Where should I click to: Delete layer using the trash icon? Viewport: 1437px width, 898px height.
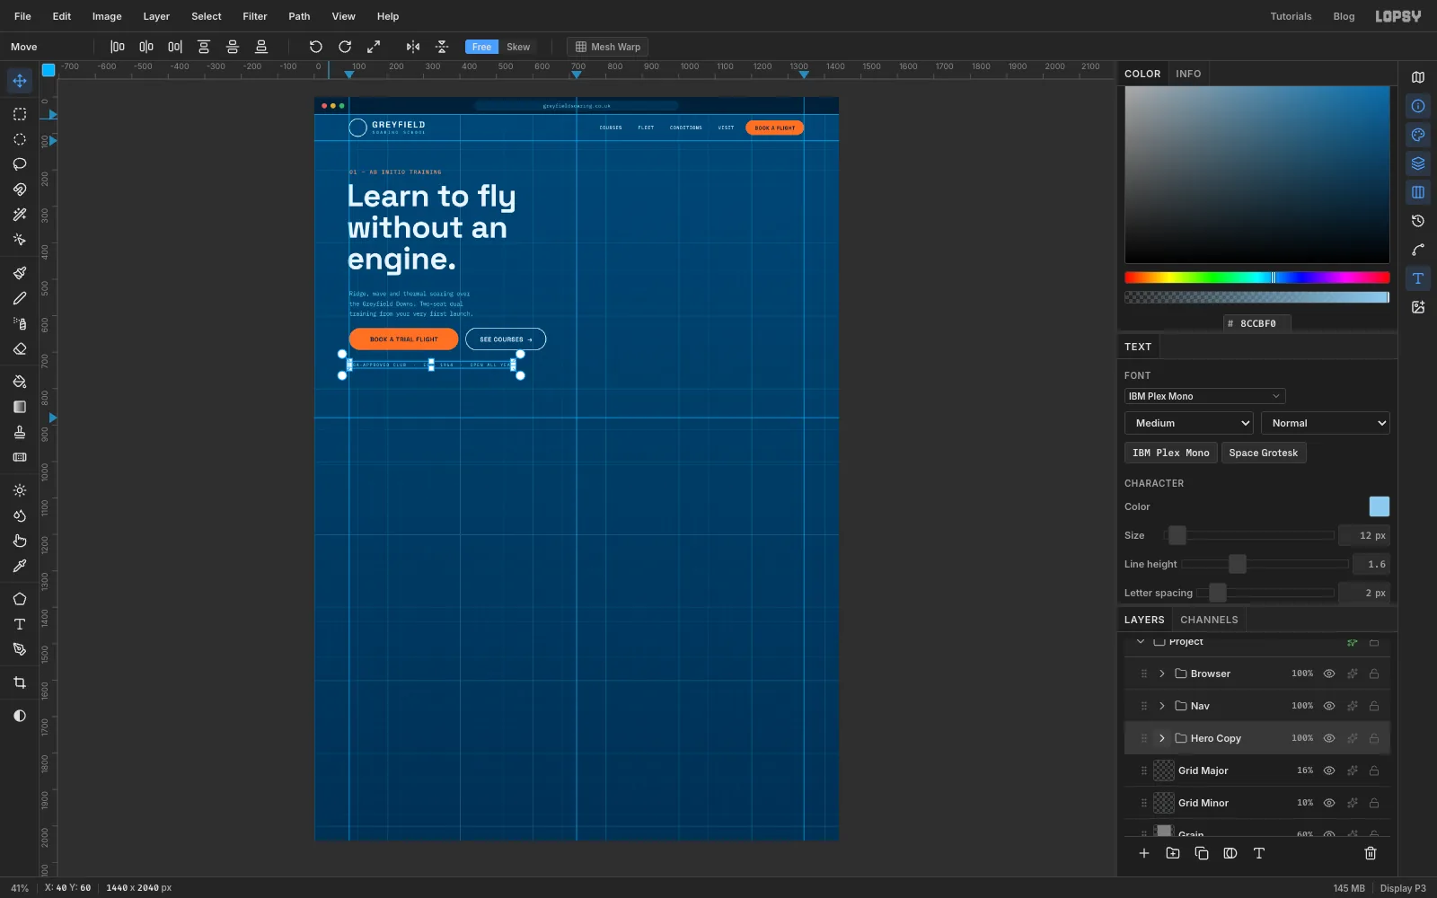point(1371,853)
